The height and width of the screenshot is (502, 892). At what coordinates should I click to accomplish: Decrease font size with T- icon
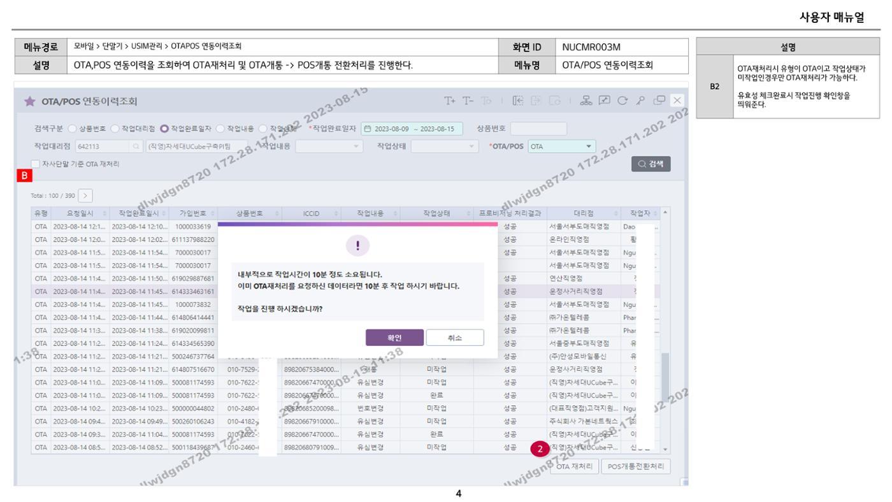click(x=468, y=101)
